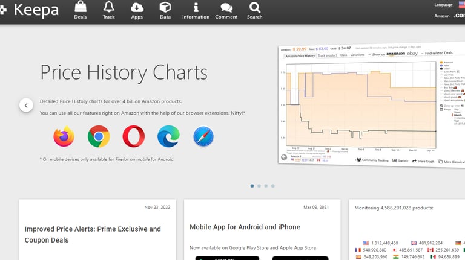
Task: Select the fourth carousel dot
Action: point(273,186)
